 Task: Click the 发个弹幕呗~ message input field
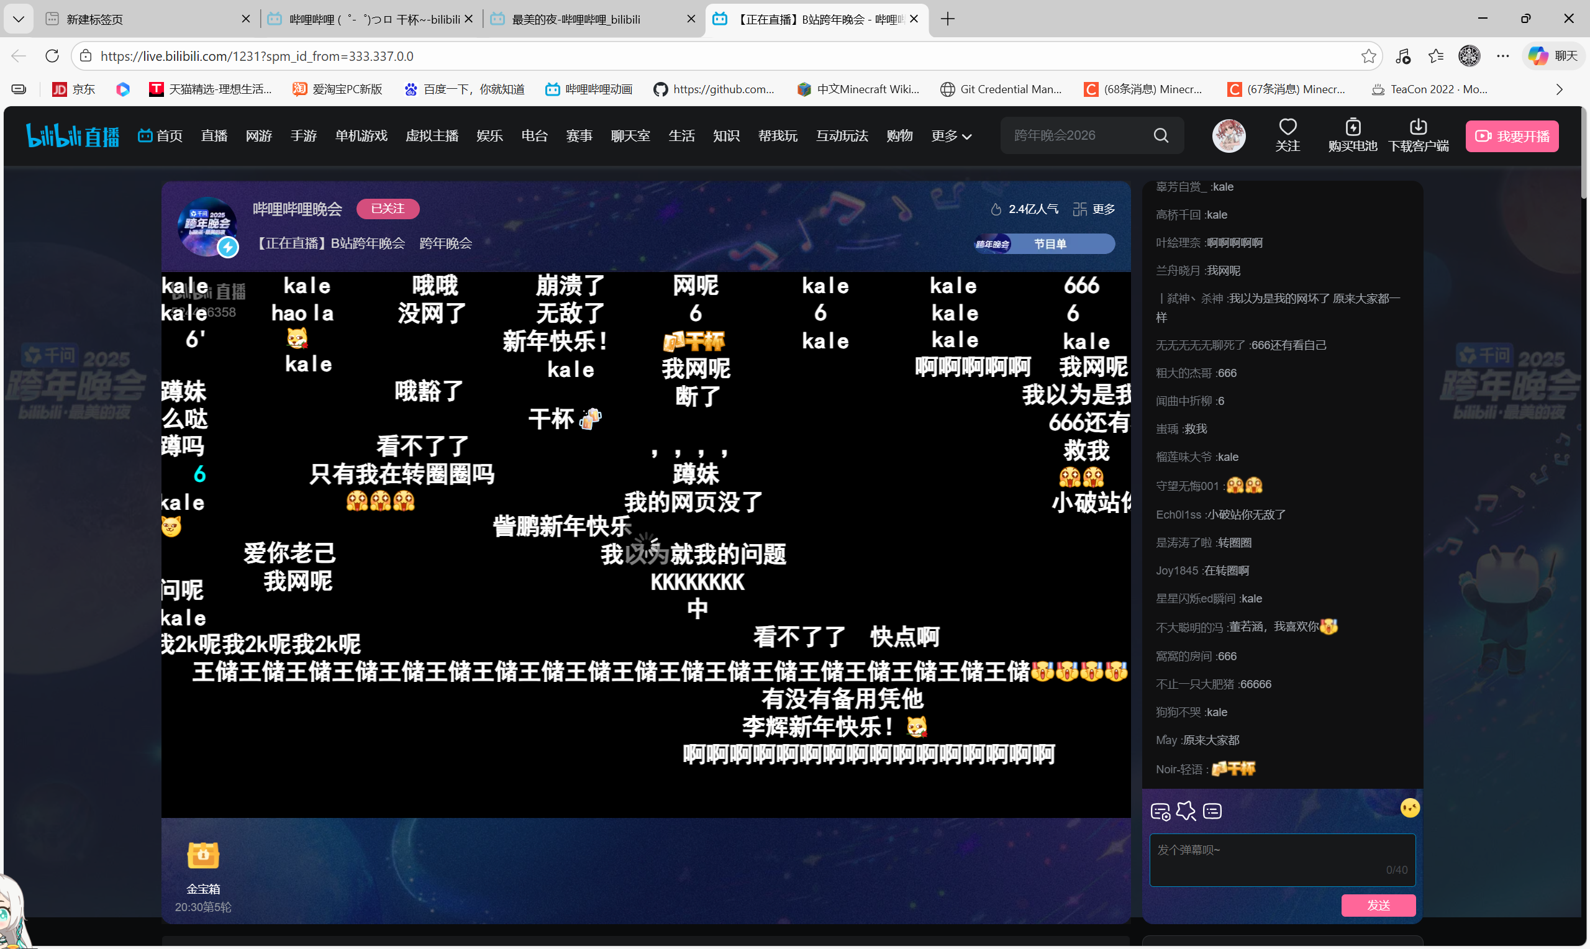pyautogui.click(x=1281, y=860)
